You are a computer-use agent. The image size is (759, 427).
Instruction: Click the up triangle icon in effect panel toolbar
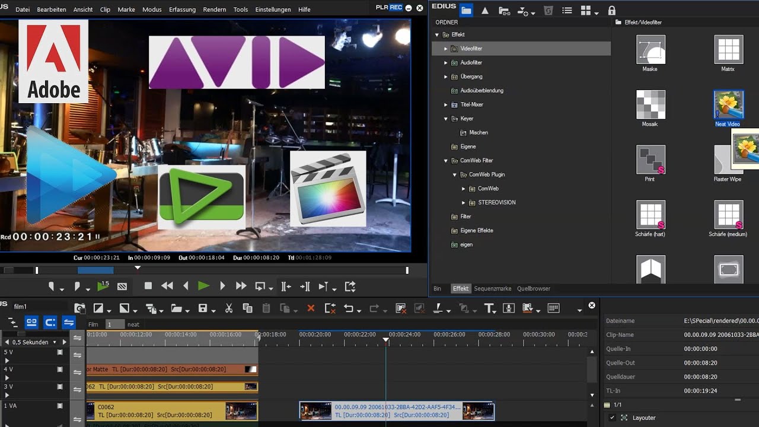coord(485,10)
